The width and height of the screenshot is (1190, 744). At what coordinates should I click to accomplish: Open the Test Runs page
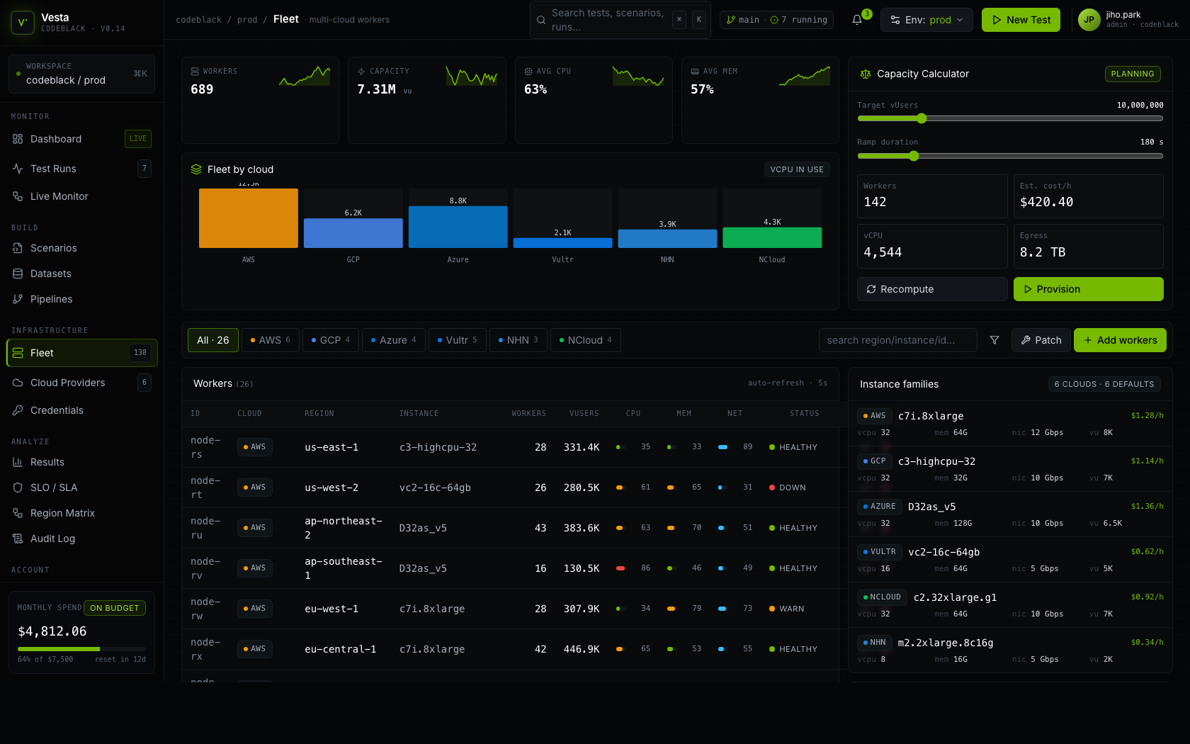[53, 169]
